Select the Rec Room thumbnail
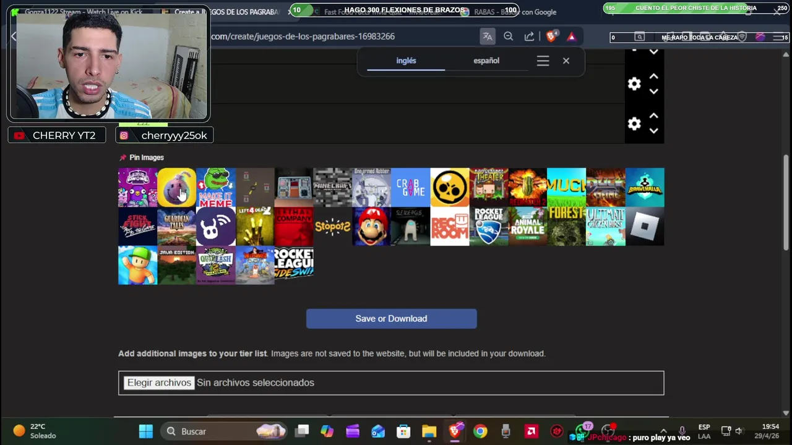Image resolution: width=792 pixels, height=445 pixels. pos(449,226)
